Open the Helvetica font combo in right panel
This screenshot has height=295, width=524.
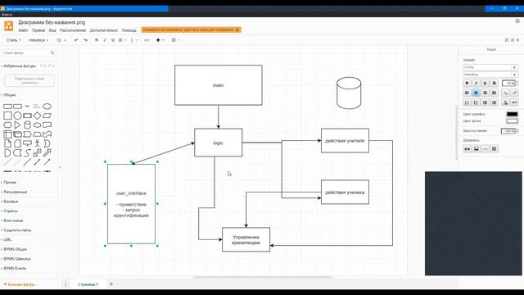coord(490,75)
